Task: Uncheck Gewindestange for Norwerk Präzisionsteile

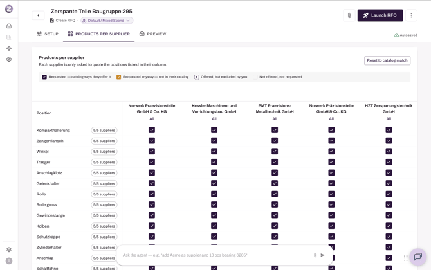Action: (331, 215)
